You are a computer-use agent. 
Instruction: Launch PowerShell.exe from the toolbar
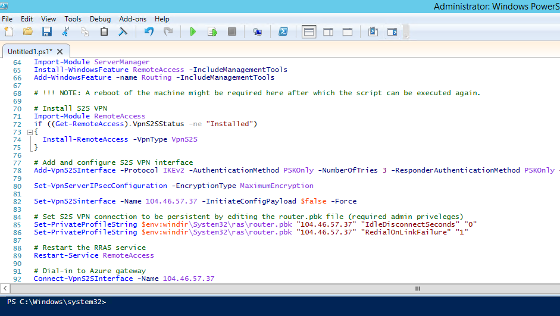284,32
